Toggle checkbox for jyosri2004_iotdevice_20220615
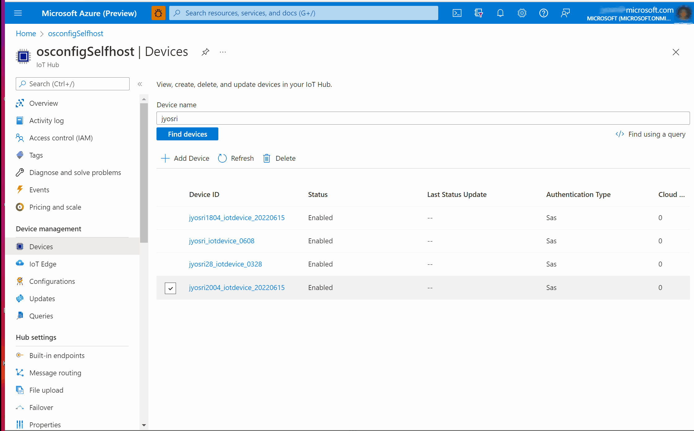 (x=170, y=288)
